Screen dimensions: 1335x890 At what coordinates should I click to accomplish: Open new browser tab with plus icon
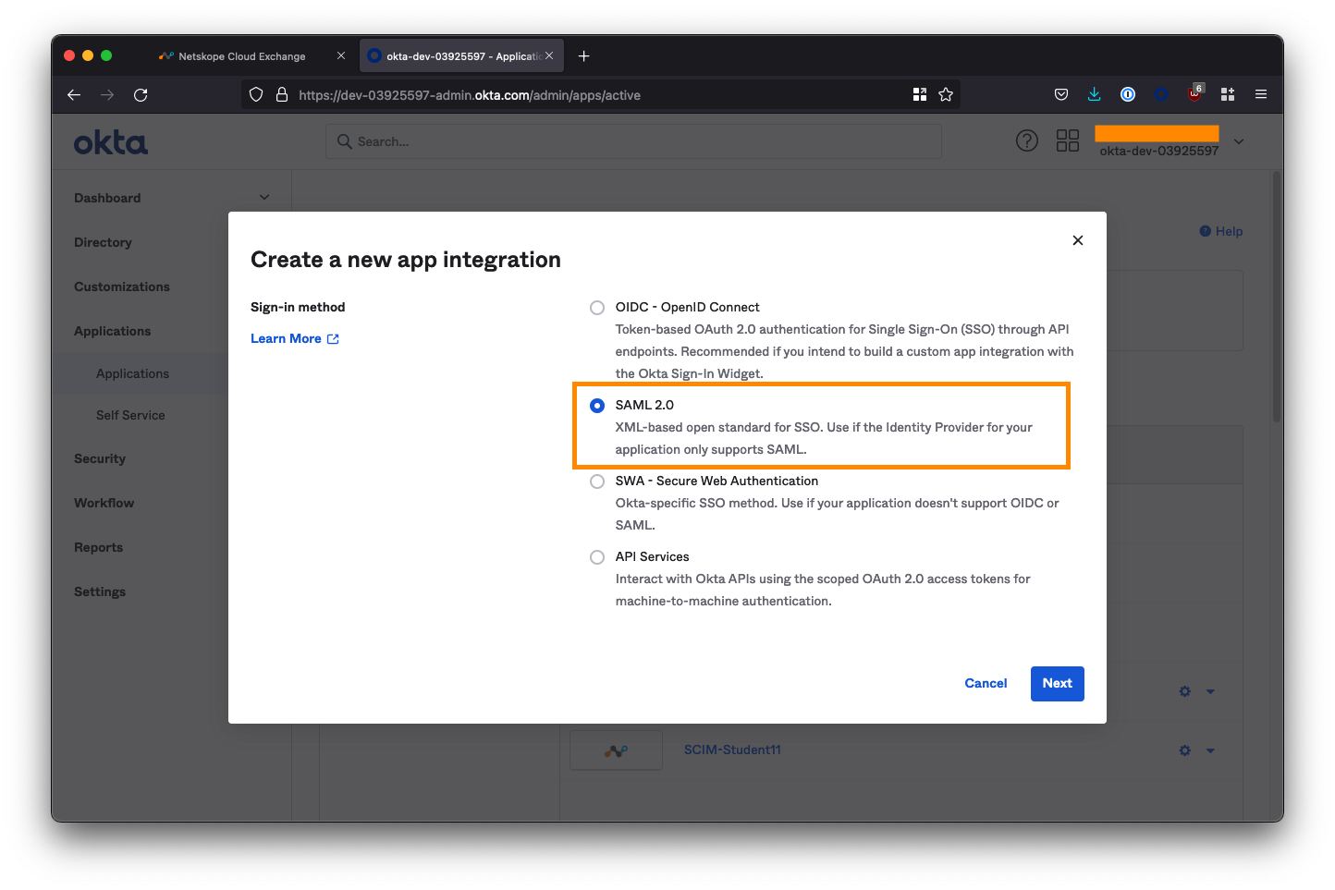coord(583,56)
